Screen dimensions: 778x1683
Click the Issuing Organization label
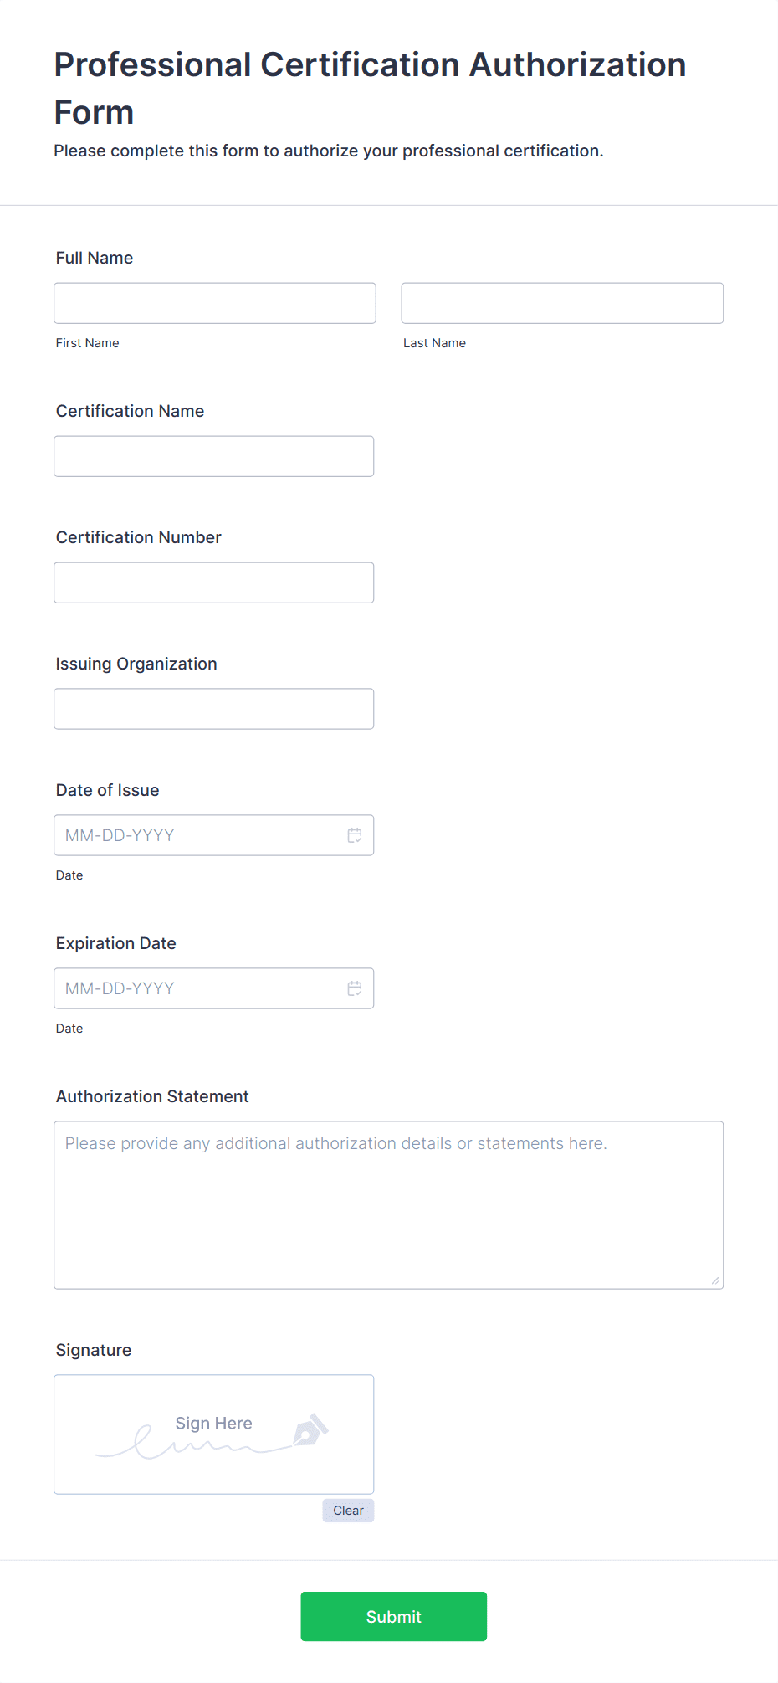click(x=136, y=664)
